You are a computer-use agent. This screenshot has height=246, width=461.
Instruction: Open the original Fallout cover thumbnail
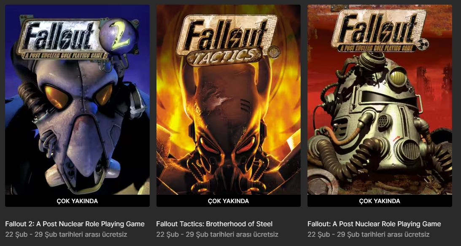tap(380, 100)
